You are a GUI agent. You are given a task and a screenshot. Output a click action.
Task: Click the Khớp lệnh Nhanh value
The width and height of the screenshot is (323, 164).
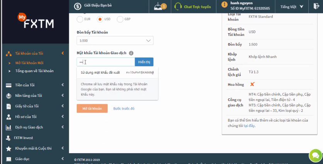(x=262, y=57)
